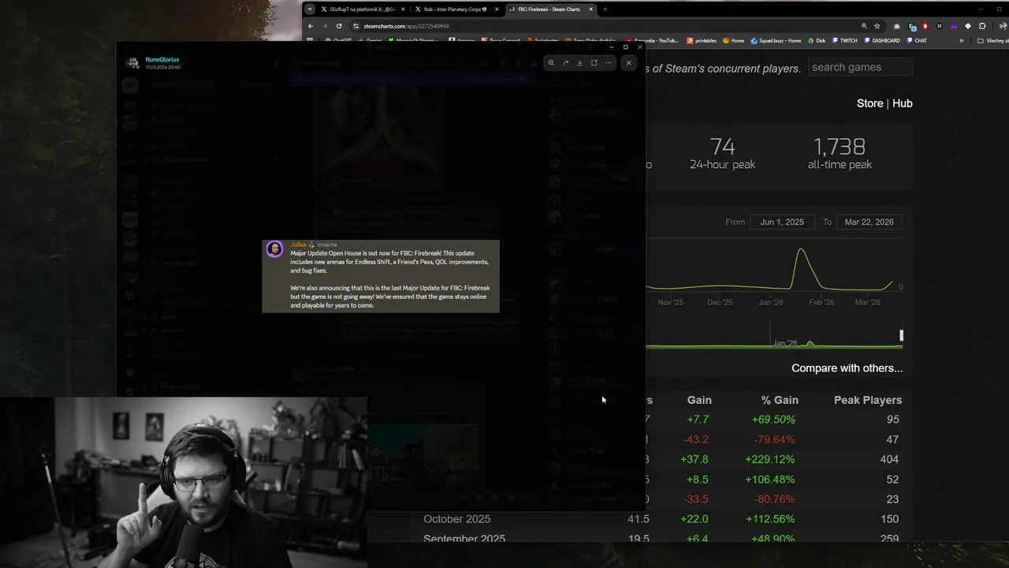Zoom the Discord image preview
The height and width of the screenshot is (568, 1009).
551,63
